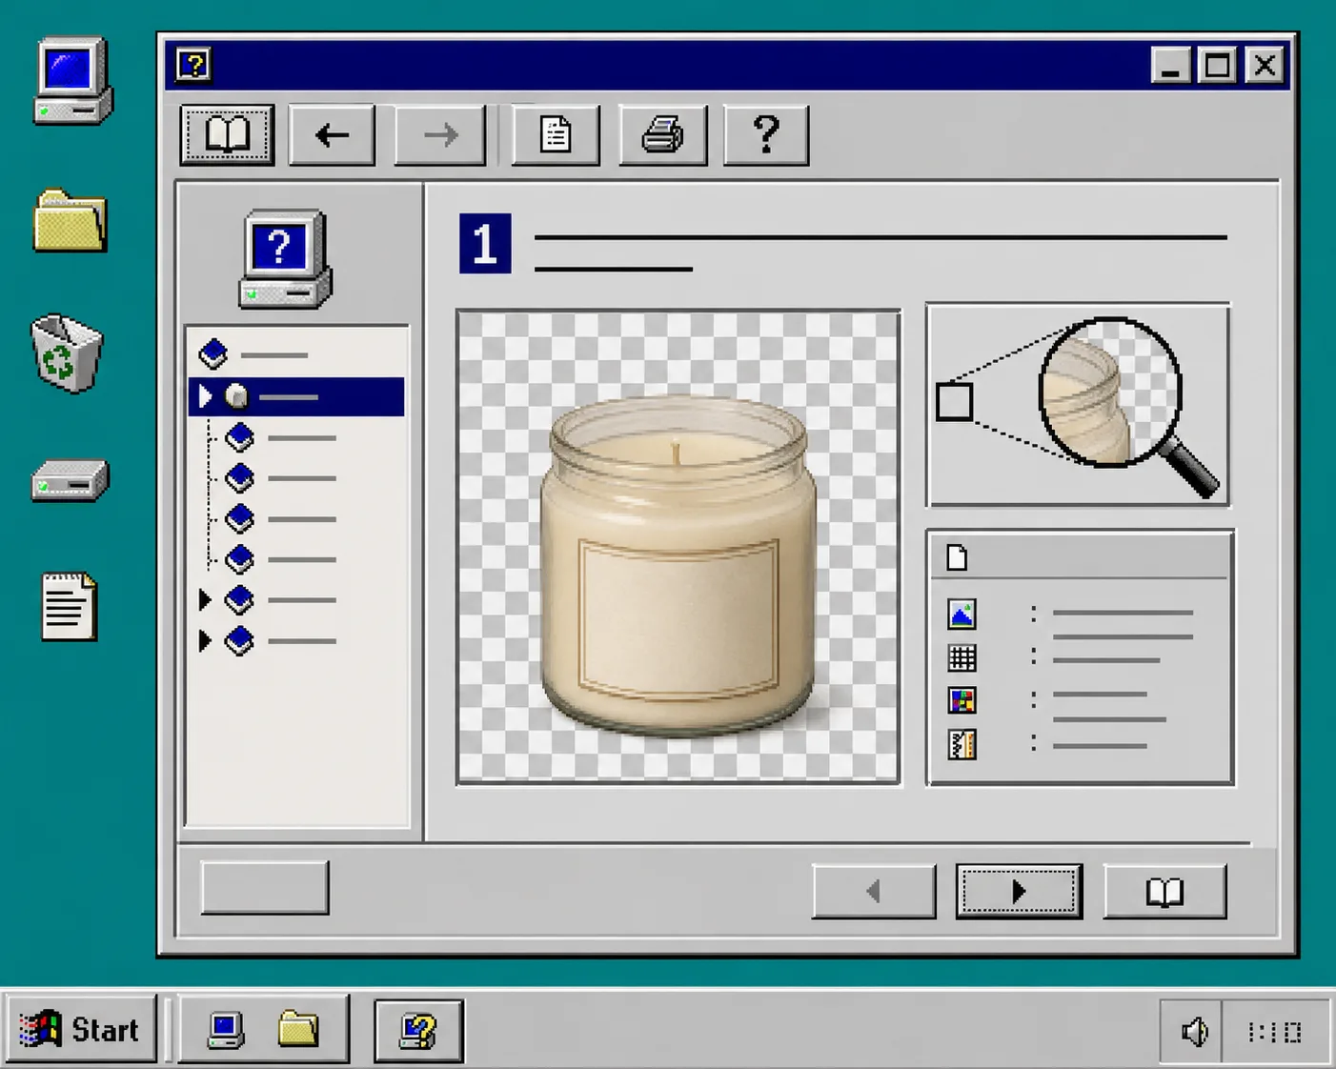Select the highlighted jar topic in tree
The image size is (1336, 1069).
tap(296, 396)
